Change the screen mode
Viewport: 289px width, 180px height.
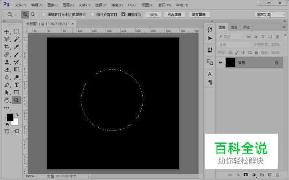pos(16,132)
